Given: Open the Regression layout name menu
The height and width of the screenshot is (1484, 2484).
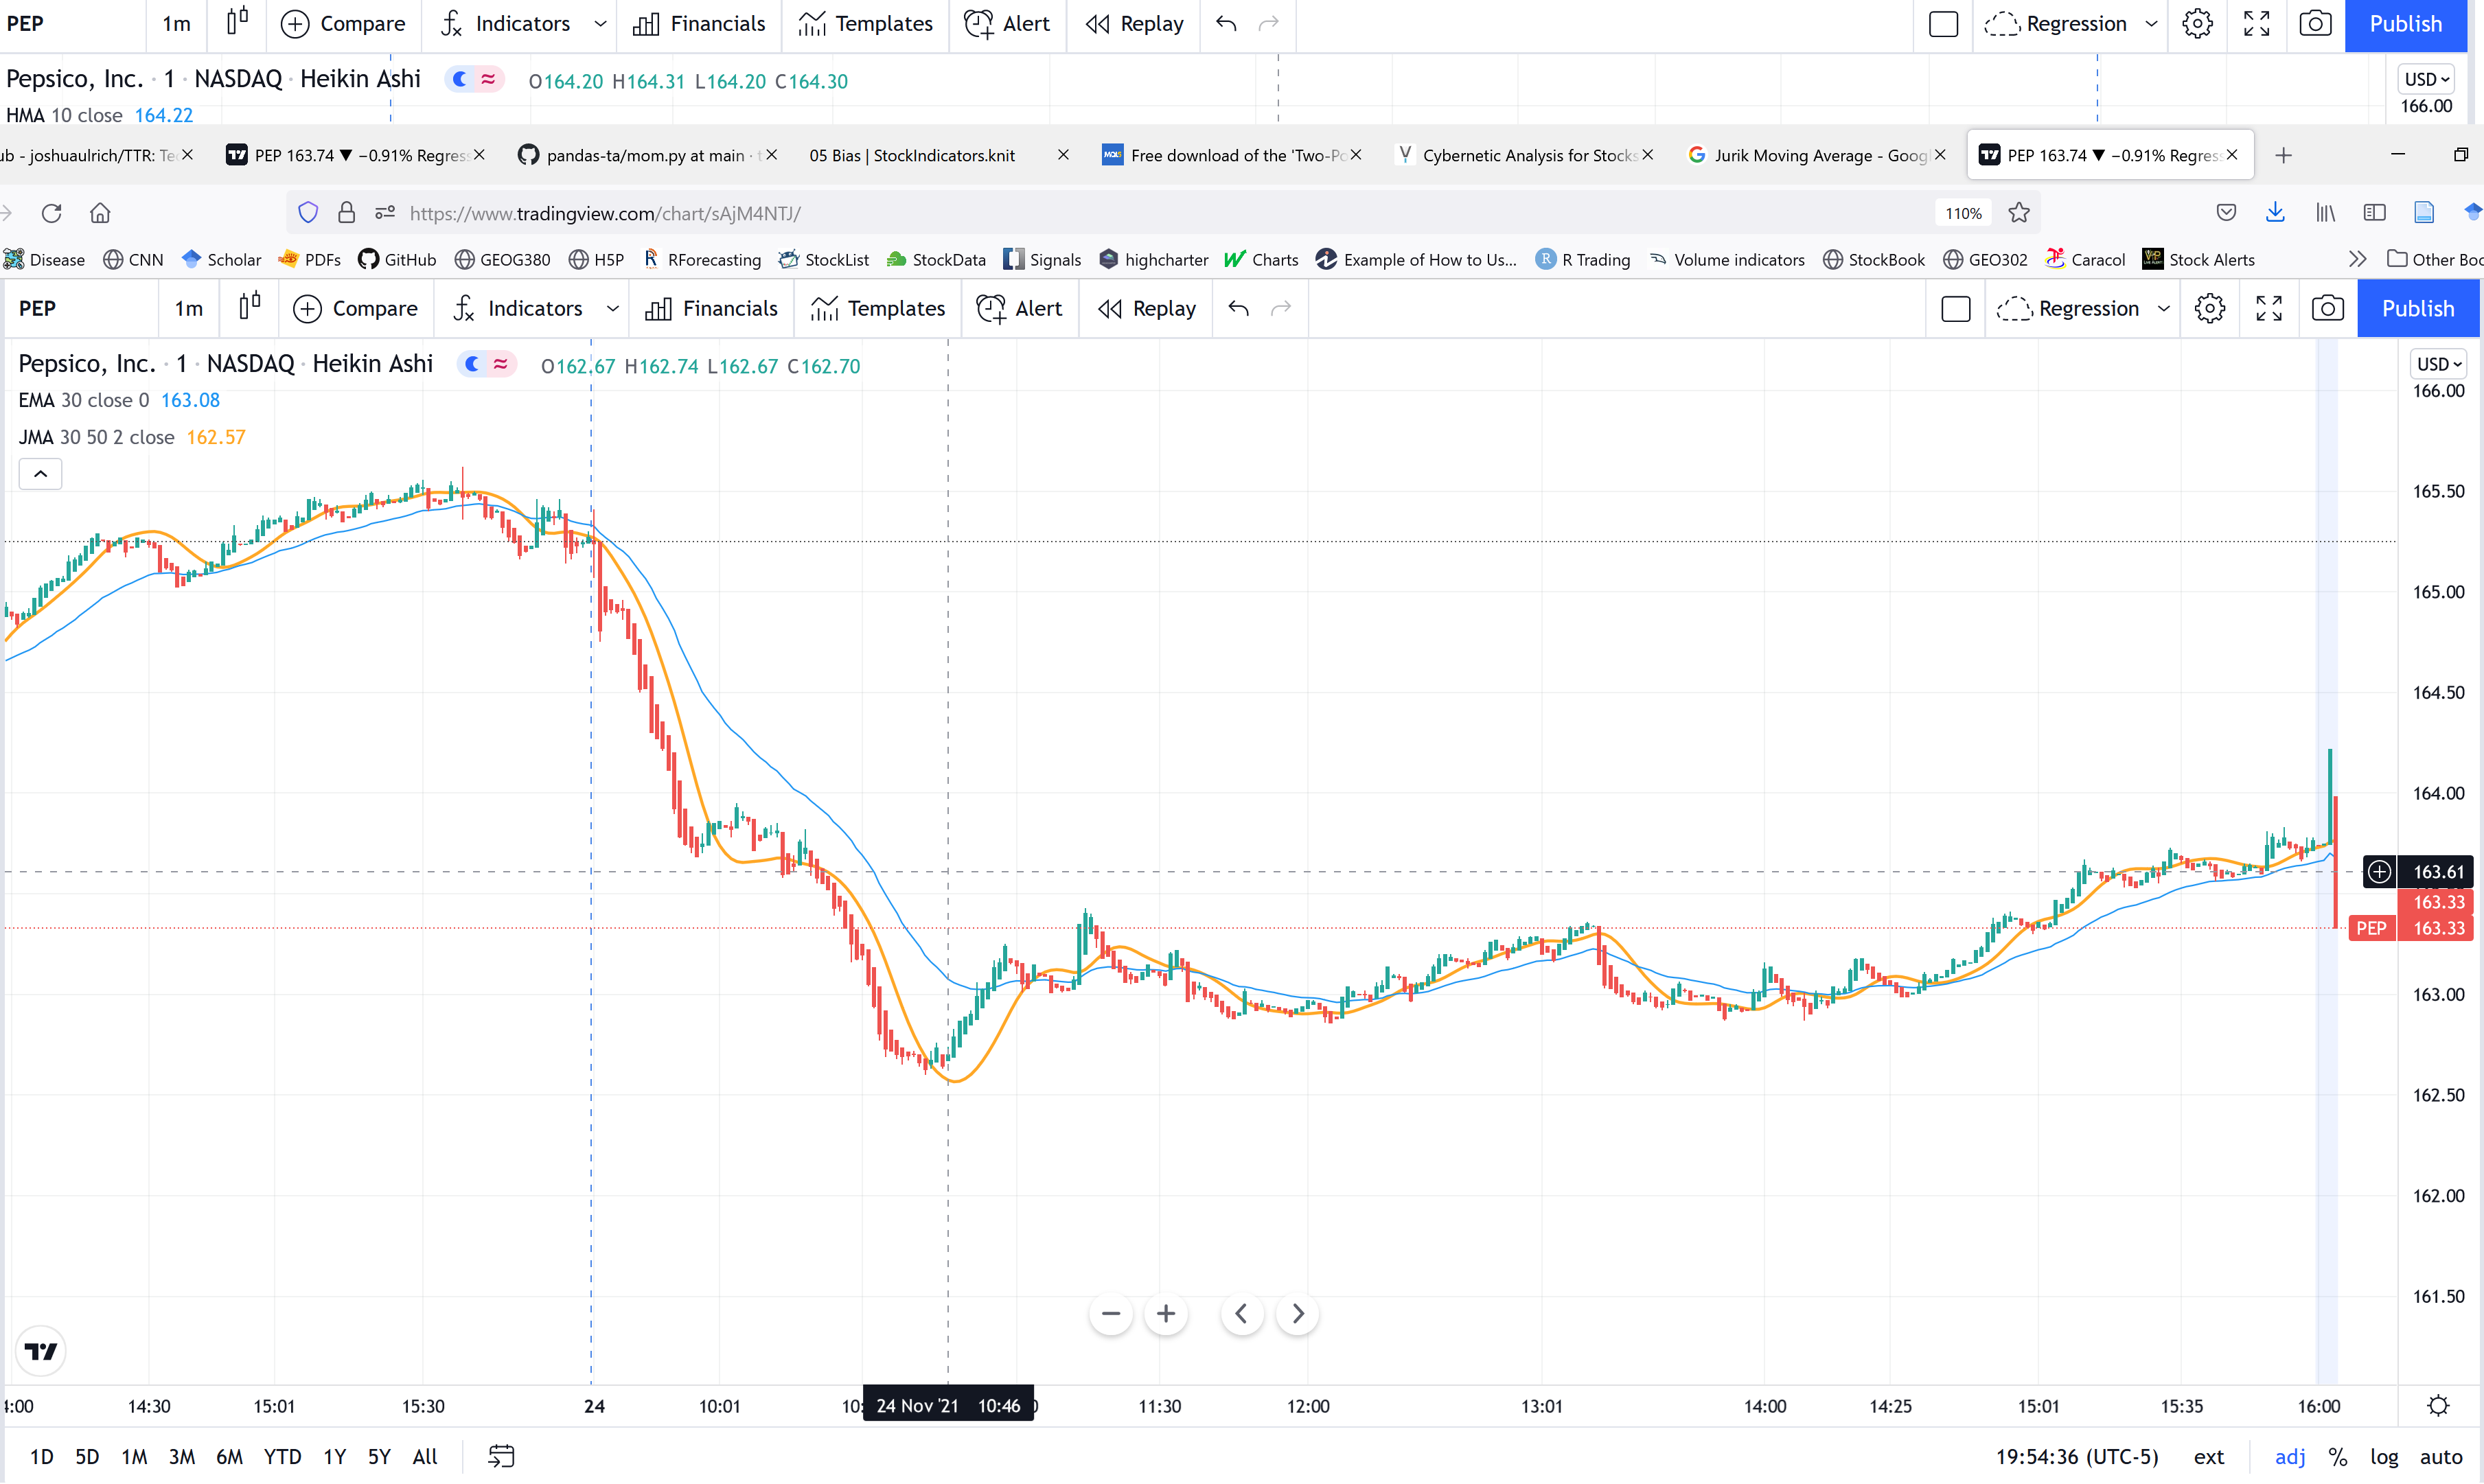Looking at the screenshot, I should click(x=2068, y=308).
